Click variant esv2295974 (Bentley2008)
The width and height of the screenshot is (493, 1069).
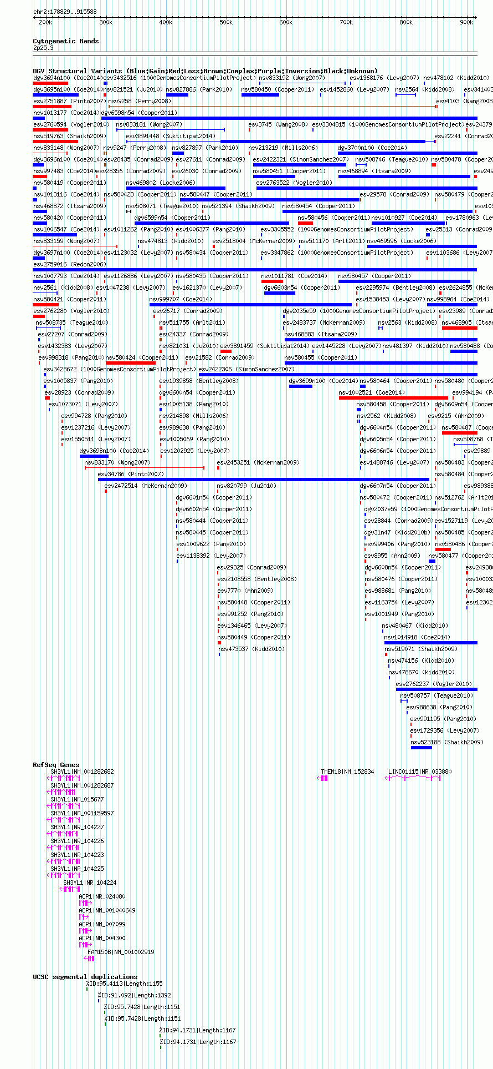pos(396,288)
